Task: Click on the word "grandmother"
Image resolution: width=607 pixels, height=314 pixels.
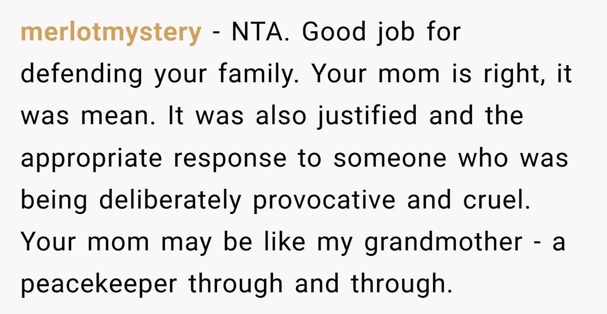Action: click(443, 242)
